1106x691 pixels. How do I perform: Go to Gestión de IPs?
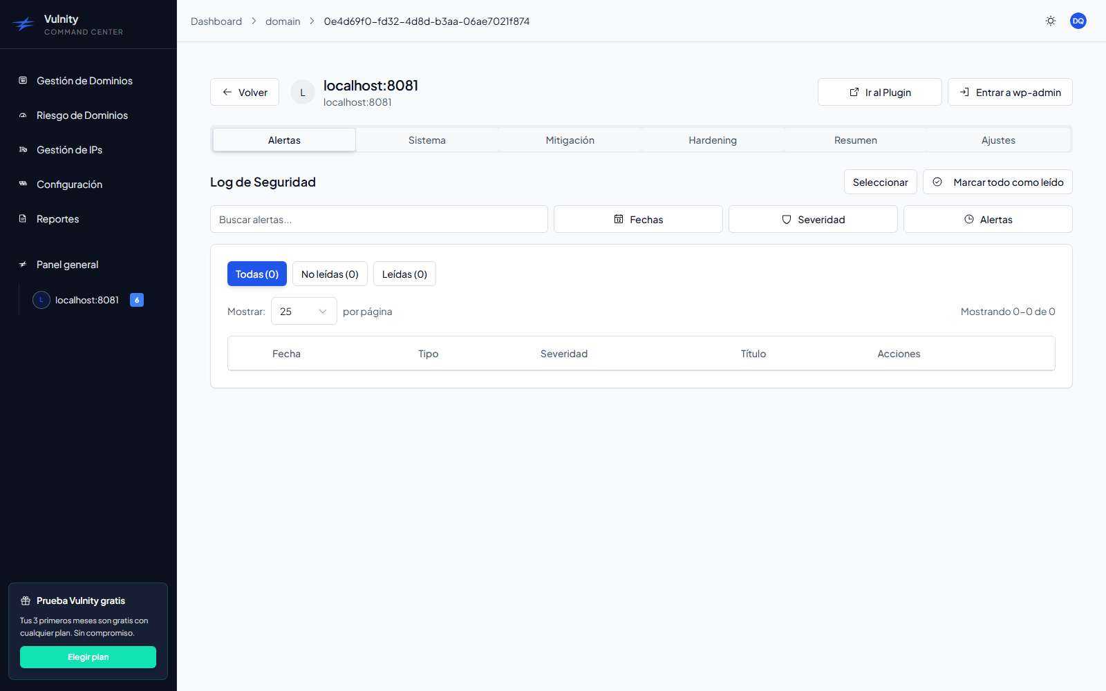pos(69,150)
